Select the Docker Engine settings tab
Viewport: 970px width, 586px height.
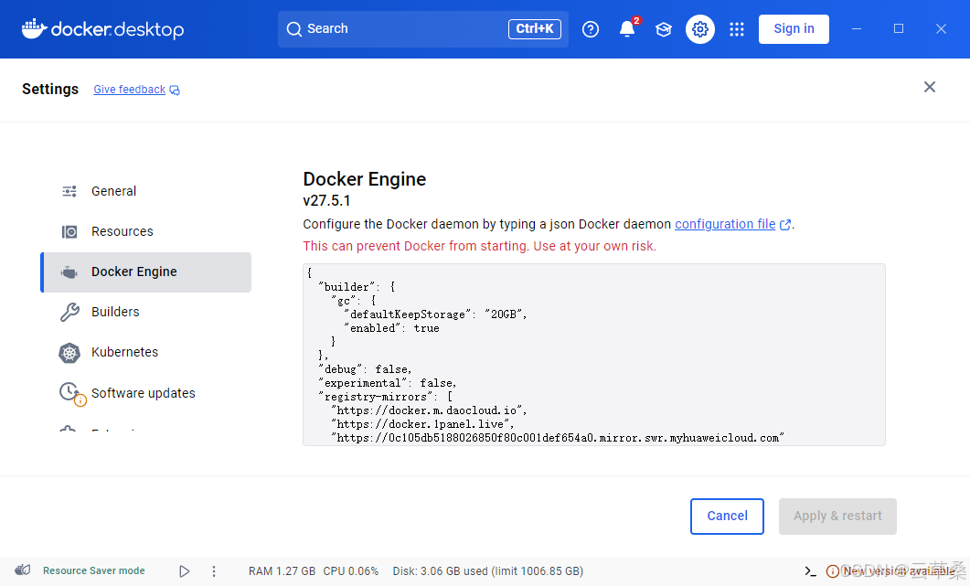146,272
